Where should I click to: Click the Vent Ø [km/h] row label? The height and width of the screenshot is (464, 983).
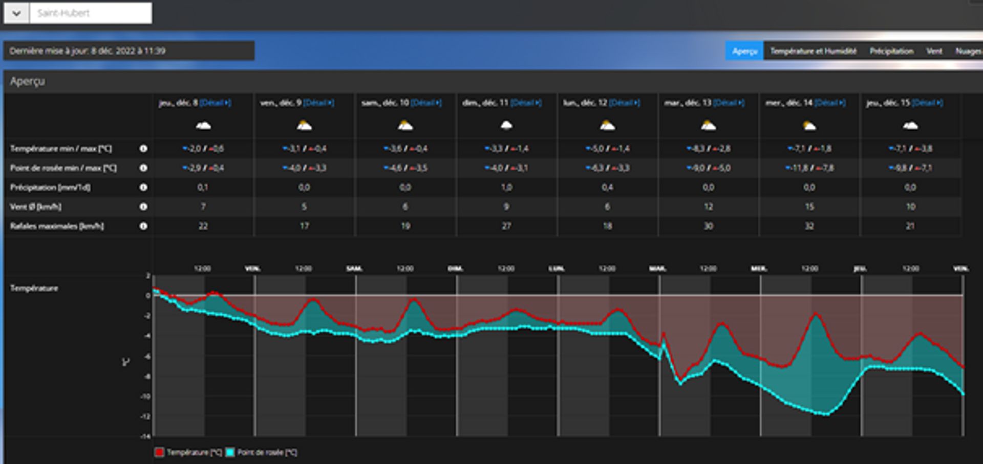[36, 207]
